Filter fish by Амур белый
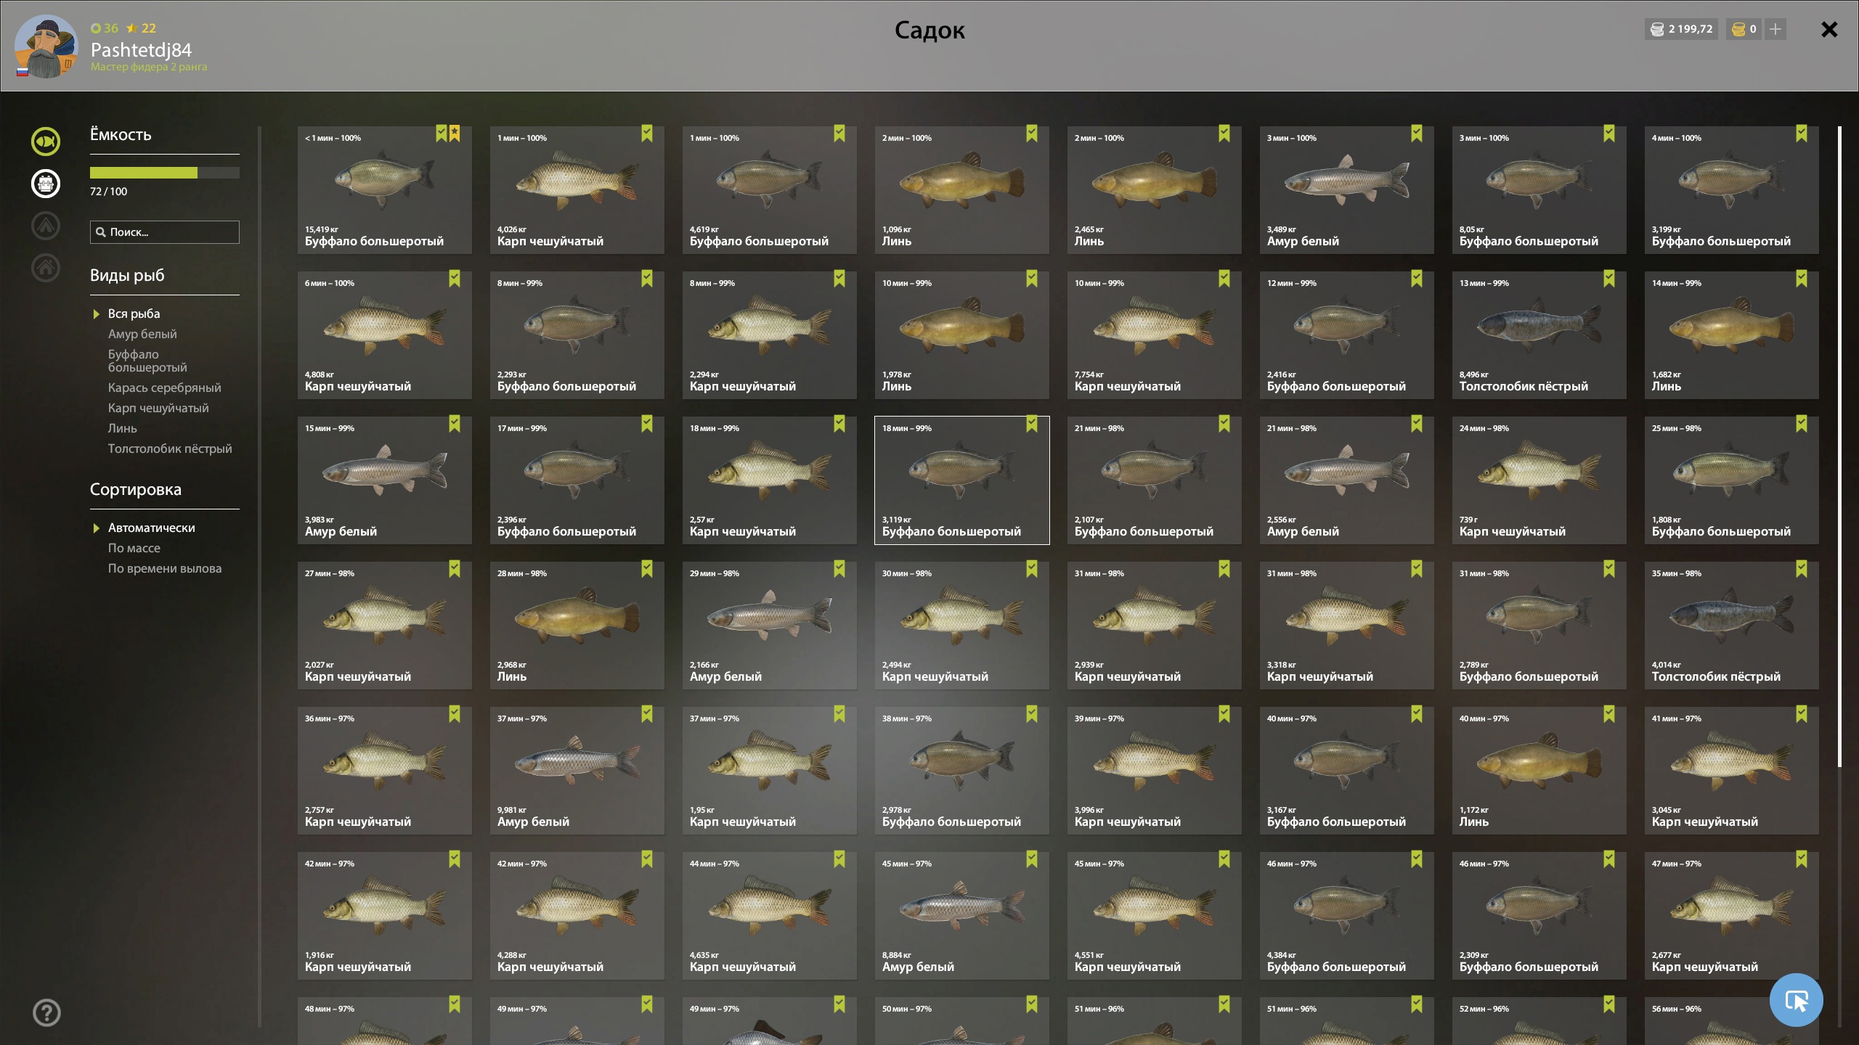 coord(142,334)
